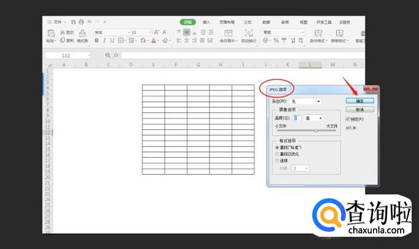Viewport: 419px width, 249px height.
Task: Switch to the Review (审阅) tab
Action: tap(285, 22)
